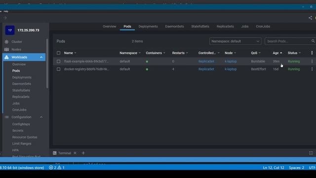Click the cluster avatar badge 17
Image resolution: width=316 pixels, height=178 pixels.
pyautogui.click(x=10, y=30)
